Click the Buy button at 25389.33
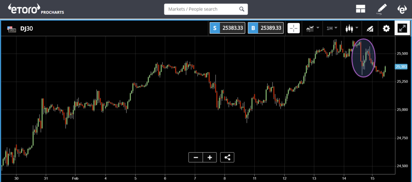Image resolution: width=412 pixels, height=182 pixels. coord(266,28)
